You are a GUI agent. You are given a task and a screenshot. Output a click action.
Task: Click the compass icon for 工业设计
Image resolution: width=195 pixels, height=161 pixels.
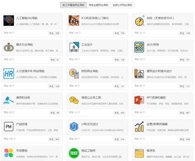74,47
